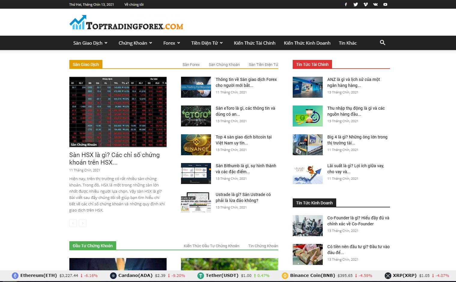This screenshot has height=282, width=456.
Task: Click the Forex Trading For Beginners thumbnail
Action: point(196,87)
